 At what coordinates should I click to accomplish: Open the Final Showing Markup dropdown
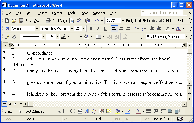coord(186,37)
